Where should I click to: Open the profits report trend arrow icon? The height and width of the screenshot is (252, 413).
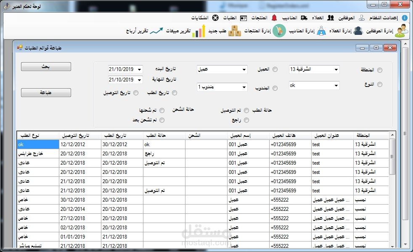pyautogui.click(x=156, y=31)
